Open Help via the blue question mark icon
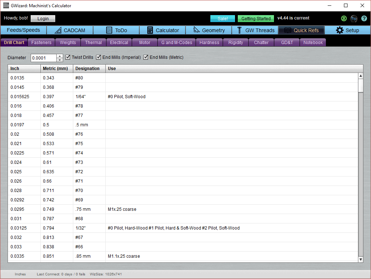371x279 pixels. pyautogui.click(x=364, y=18)
